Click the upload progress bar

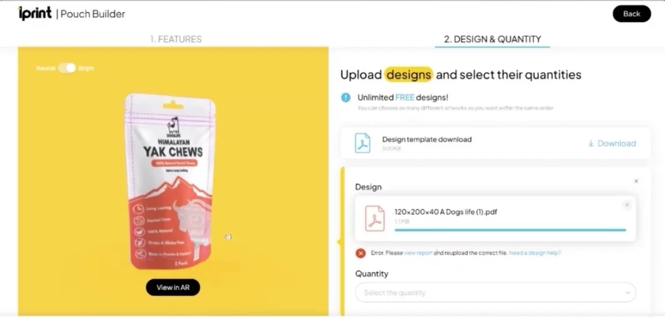(x=510, y=230)
